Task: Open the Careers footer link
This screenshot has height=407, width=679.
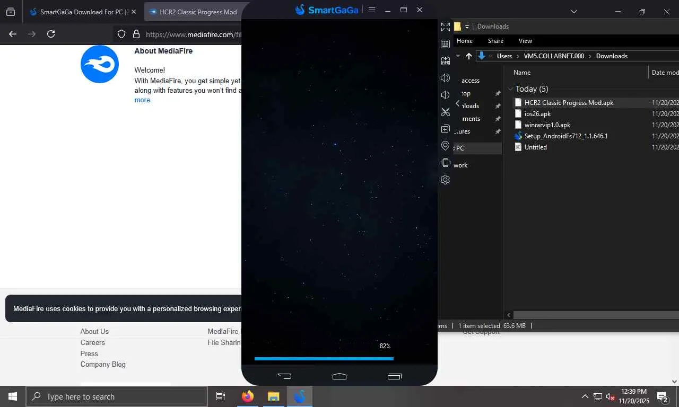Action: point(93,343)
